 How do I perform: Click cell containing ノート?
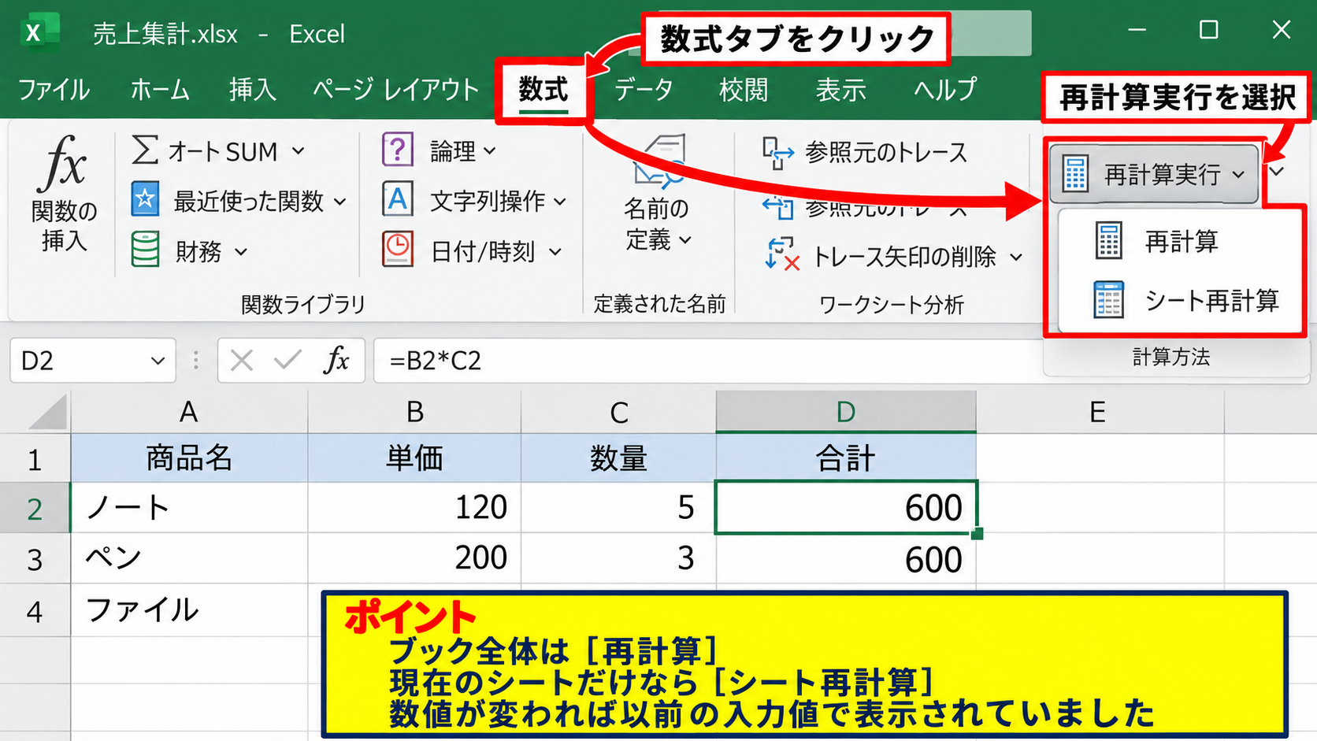coord(189,507)
